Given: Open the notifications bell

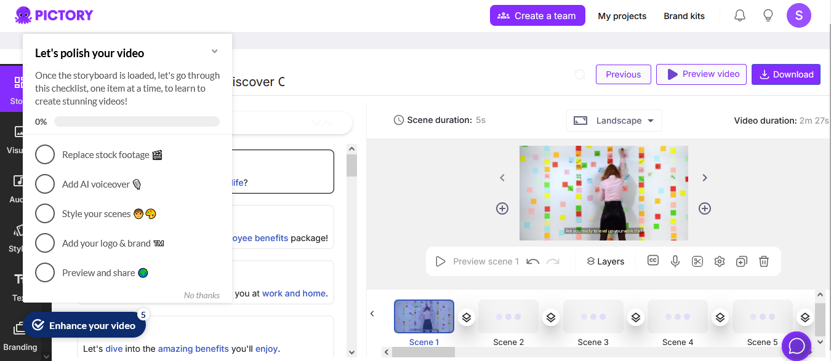Looking at the screenshot, I should (740, 16).
